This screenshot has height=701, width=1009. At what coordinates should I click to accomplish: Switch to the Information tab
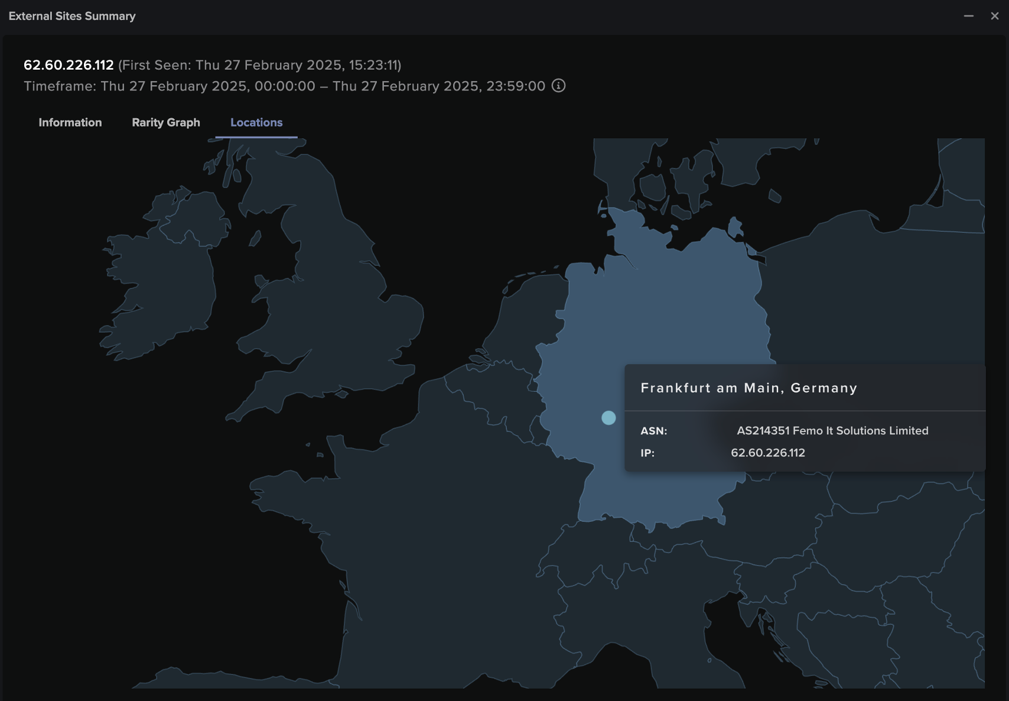(x=70, y=122)
